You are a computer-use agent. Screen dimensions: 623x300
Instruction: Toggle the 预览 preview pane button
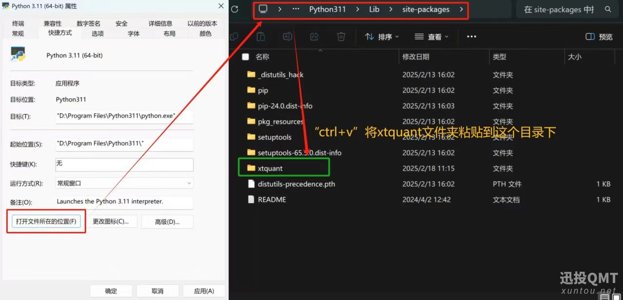point(599,36)
